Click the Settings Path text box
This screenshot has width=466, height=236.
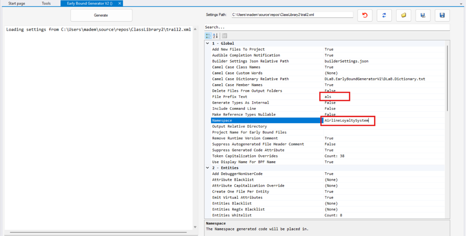292,15
